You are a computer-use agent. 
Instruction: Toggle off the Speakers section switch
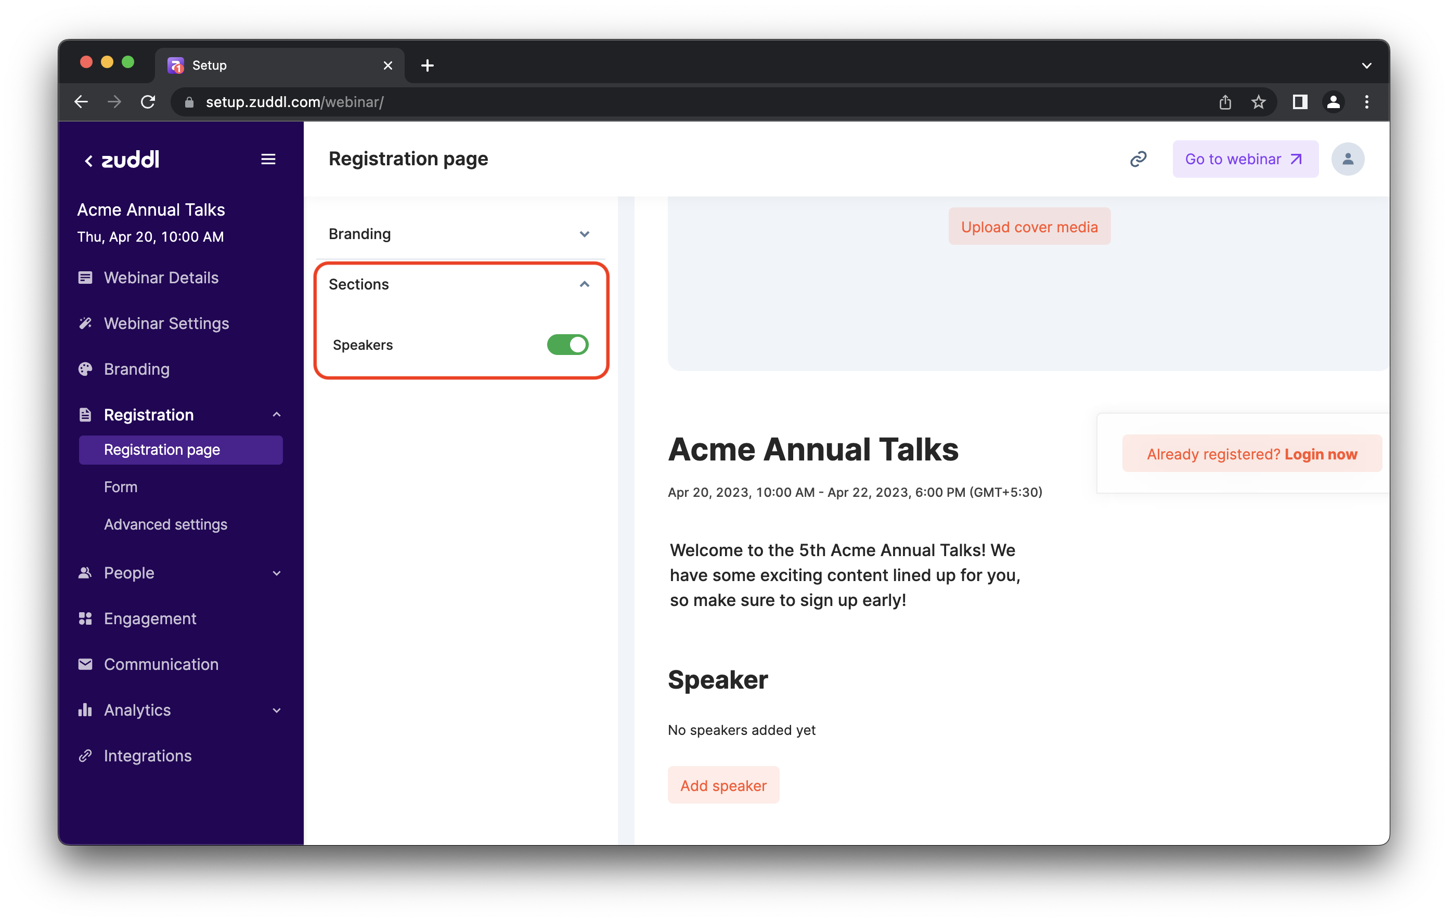click(567, 345)
